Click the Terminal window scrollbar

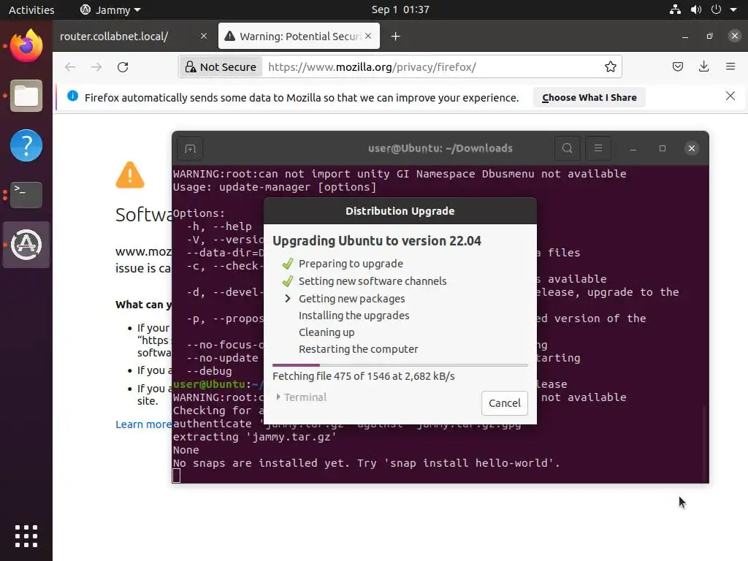click(705, 443)
